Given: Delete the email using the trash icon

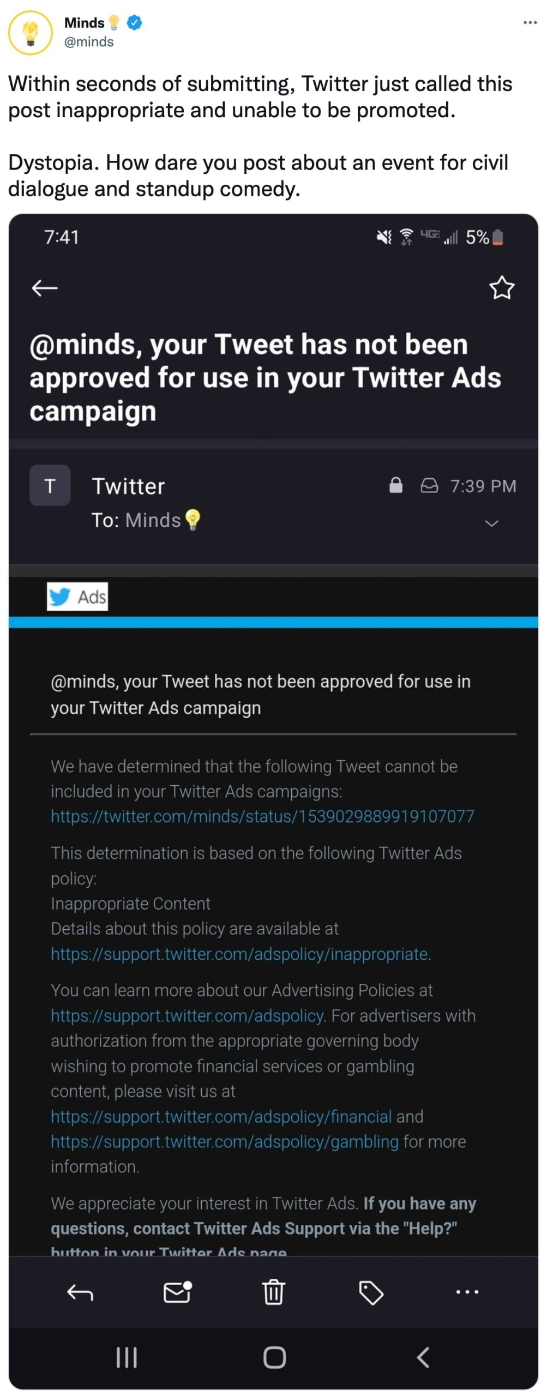Looking at the screenshot, I should pyautogui.click(x=273, y=1291).
